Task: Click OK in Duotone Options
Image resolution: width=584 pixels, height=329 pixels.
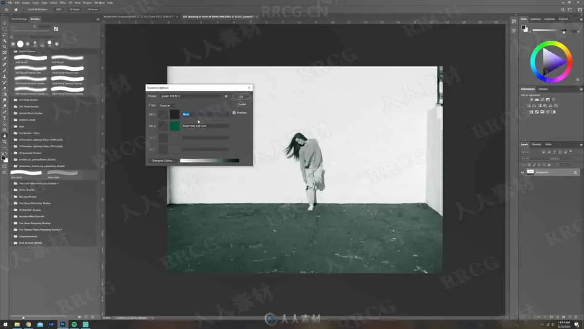Action: coord(241,97)
